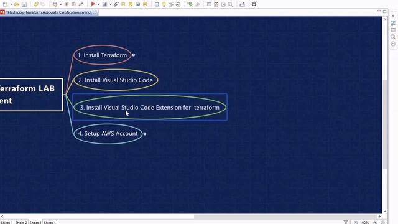
Task: Click the vertical scrollbar up arrow
Action: pyautogui.click(x=385, y=19)
